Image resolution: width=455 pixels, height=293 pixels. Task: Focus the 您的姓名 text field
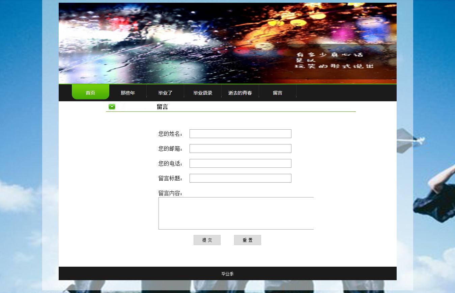click(240, 134)
